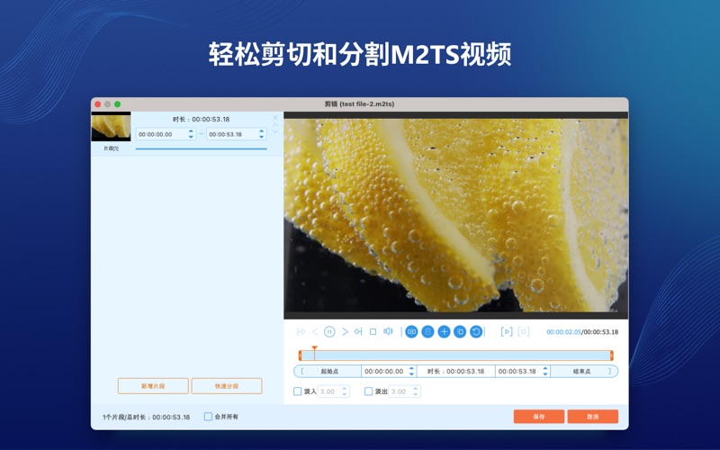
Task: Click the blue trash delete icon
Action: pos(427,332)
